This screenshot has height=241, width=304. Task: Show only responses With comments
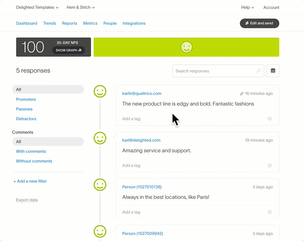(x=31, y=151)
